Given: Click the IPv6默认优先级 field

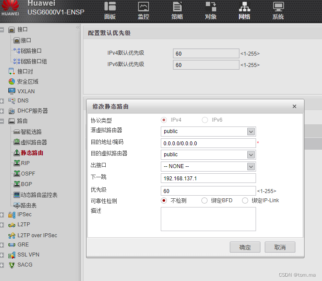Looking at the screenshot, I should point(206,65).
